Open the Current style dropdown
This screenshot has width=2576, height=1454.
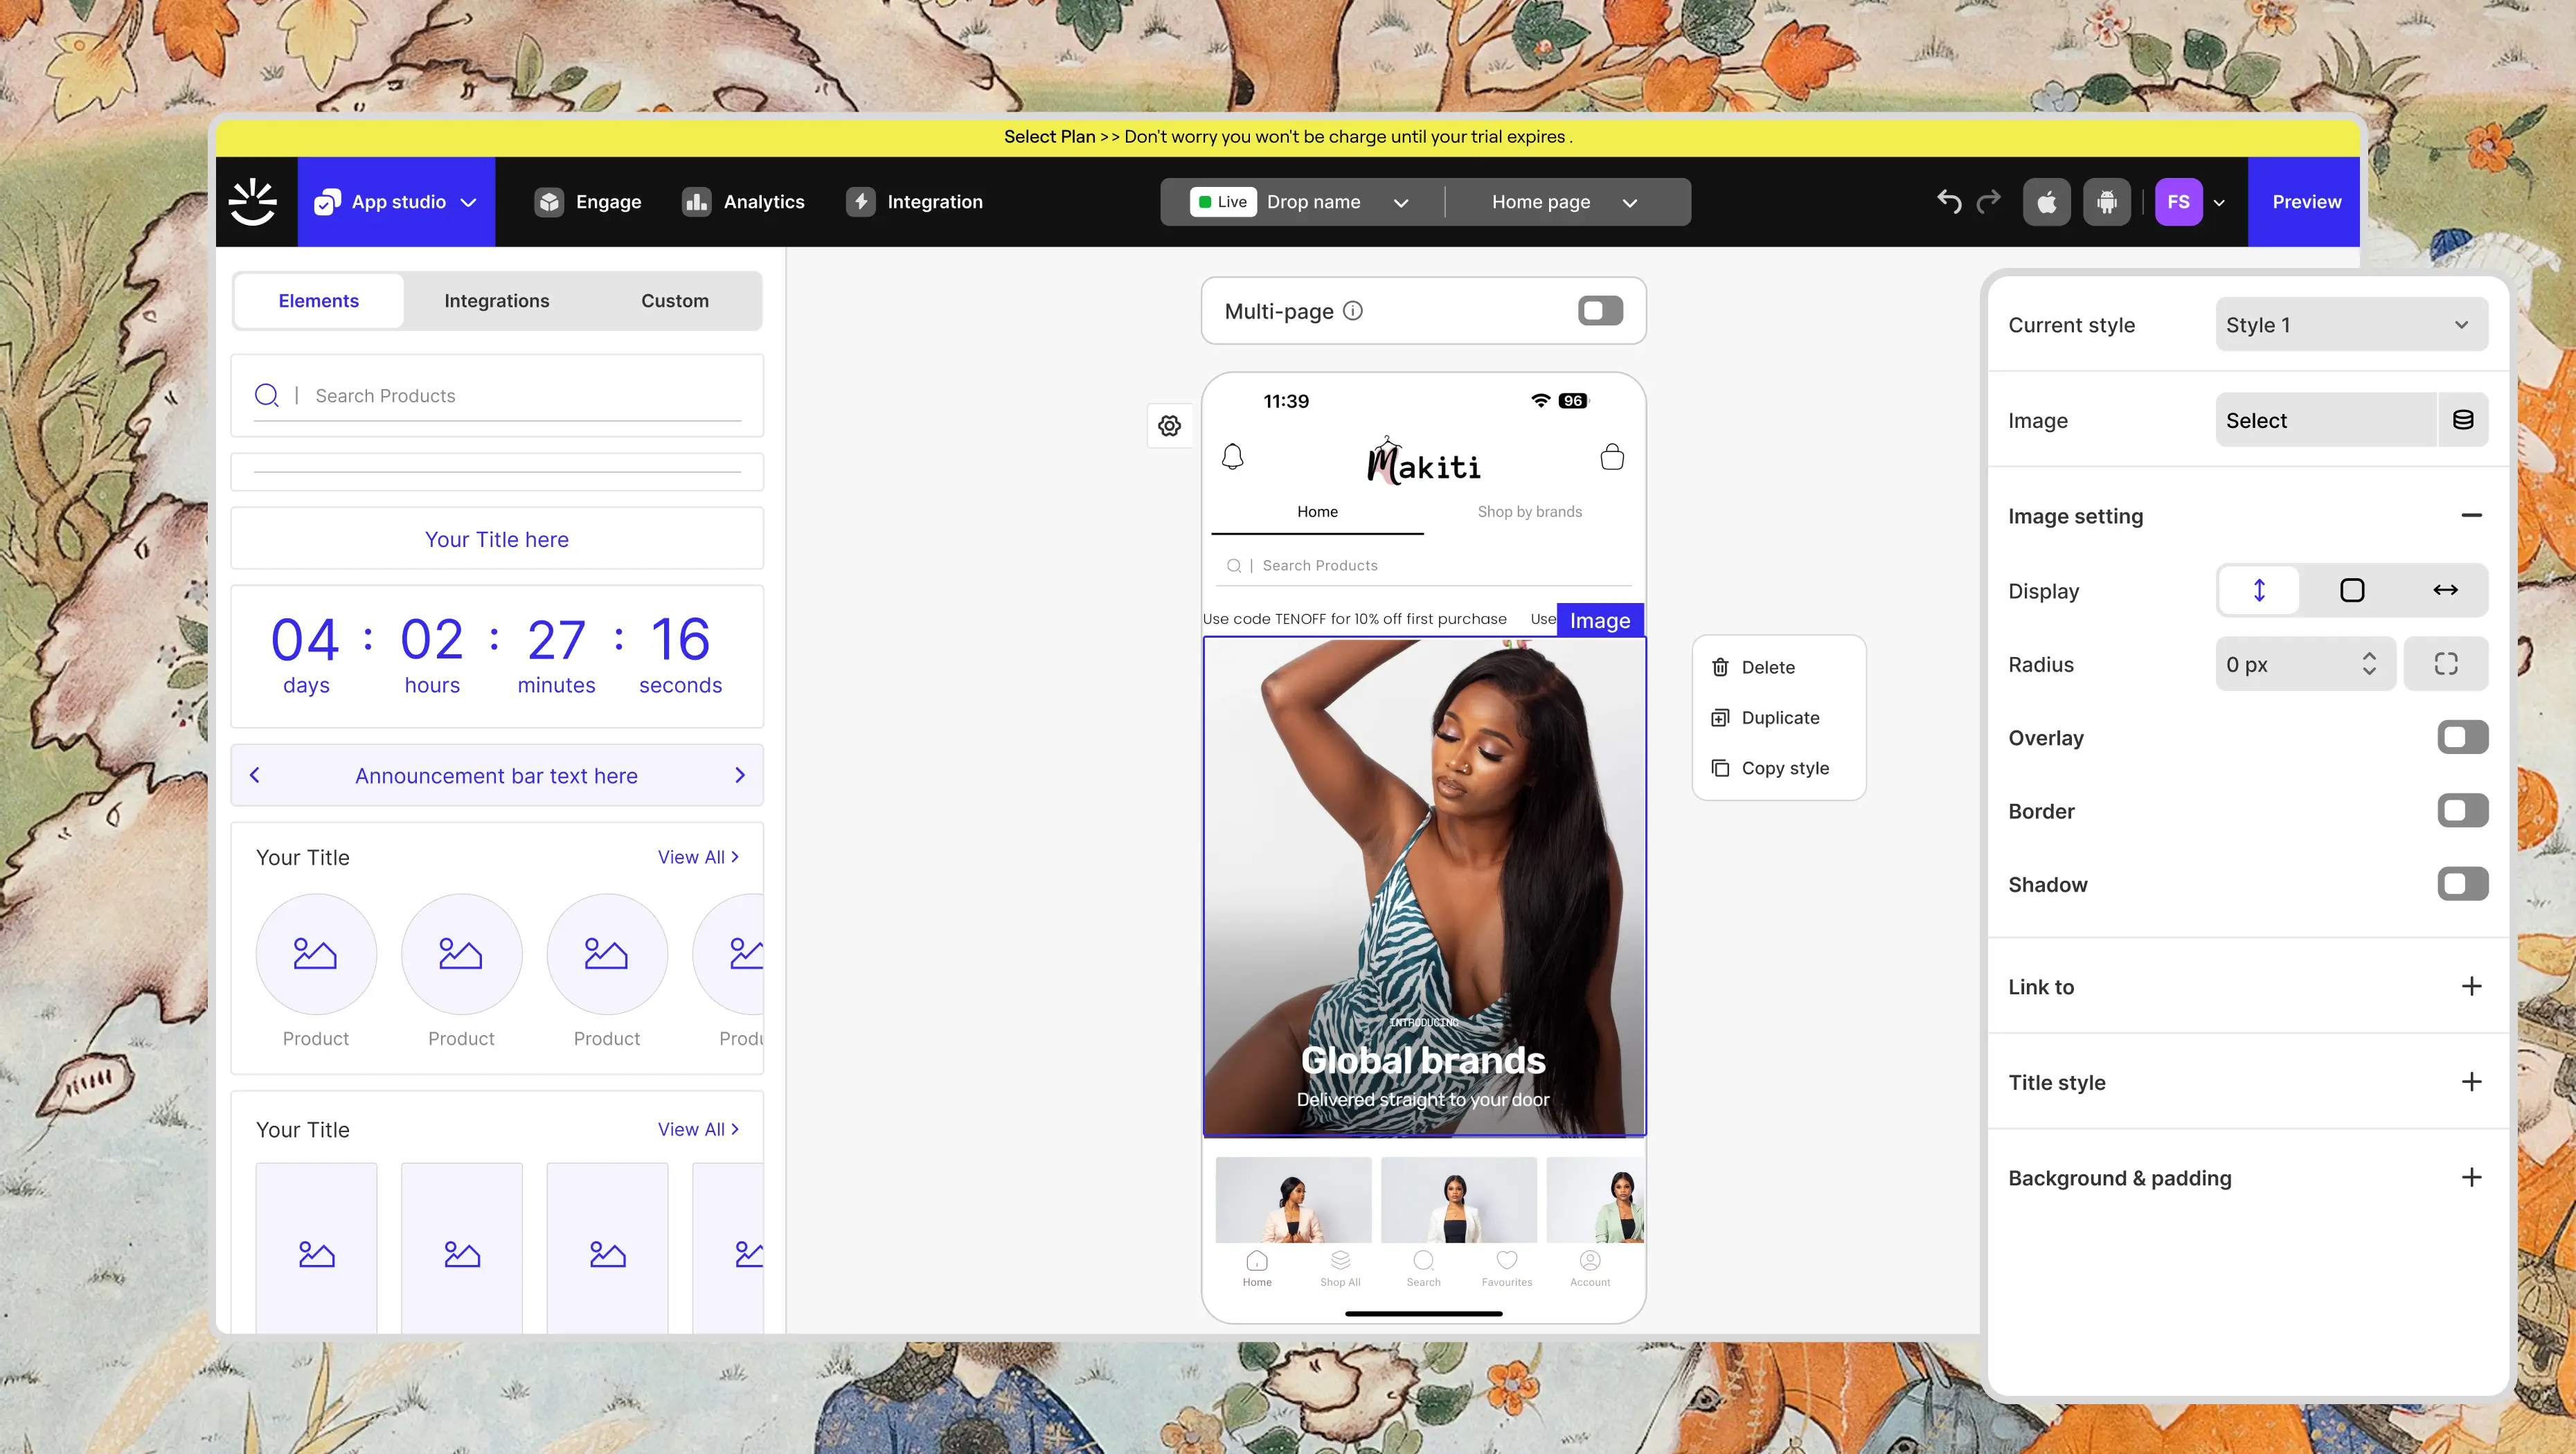[2351, 325]
